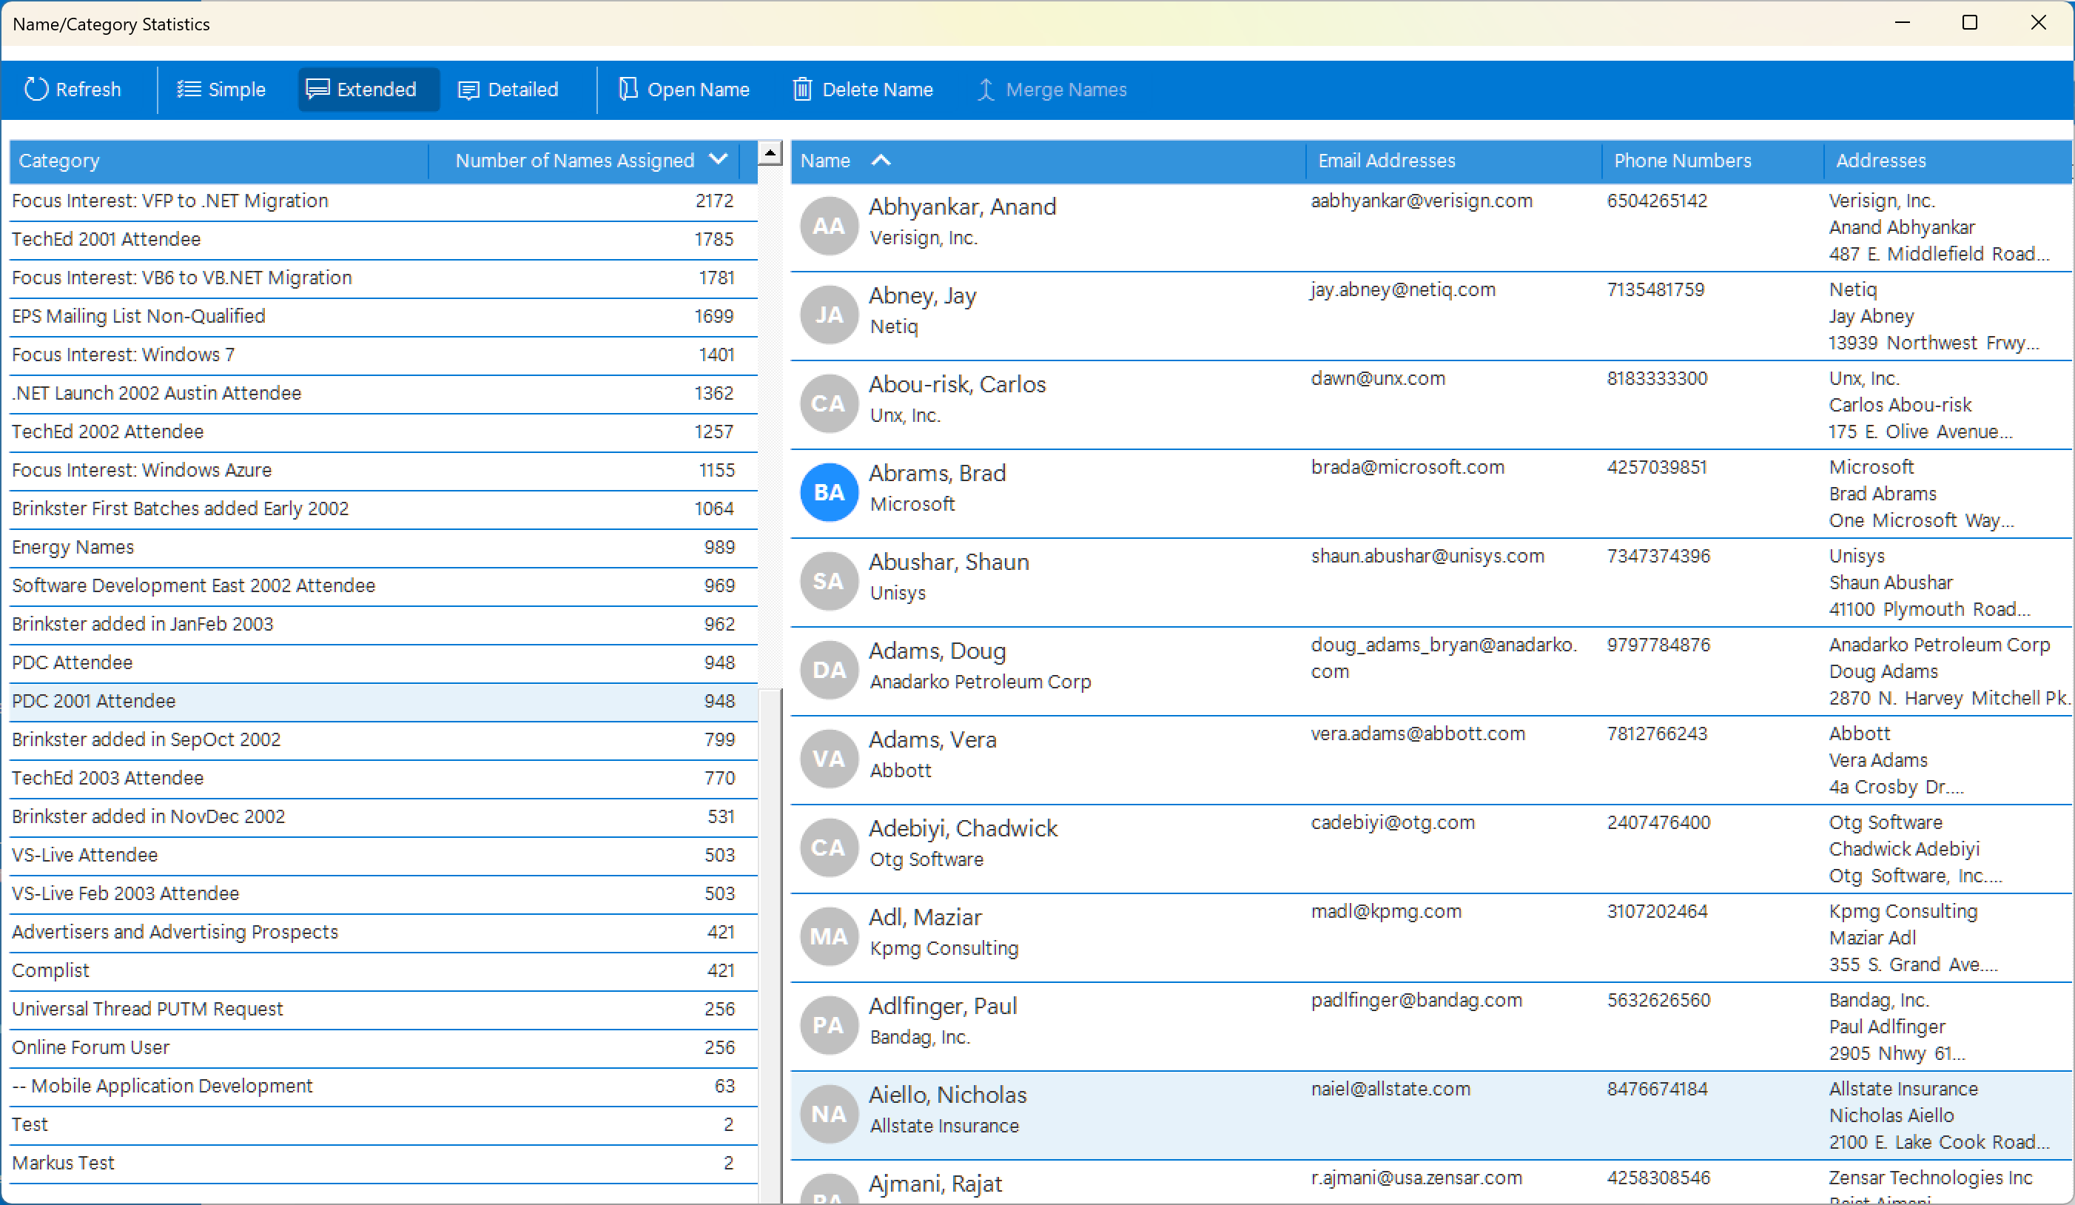The height and width of the screenshot is (1205, 2075).
Task: Select the 'VS-Live Attendee' category
Action: coord(383,856)
